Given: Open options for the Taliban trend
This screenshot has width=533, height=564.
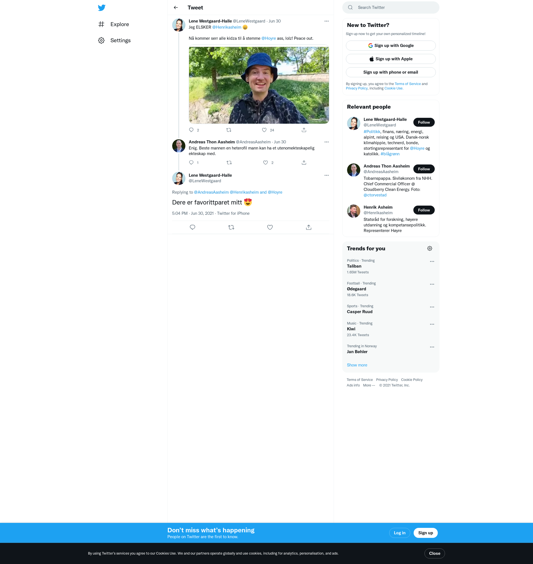Looking at the screenshot, I should (x=432, y=261).
